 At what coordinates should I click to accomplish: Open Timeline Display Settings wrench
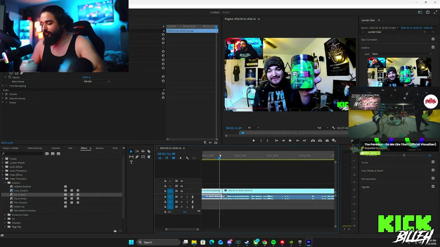(187, 158)
